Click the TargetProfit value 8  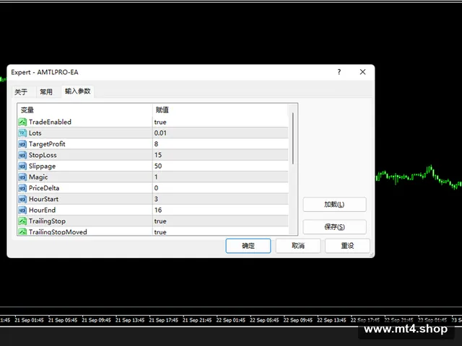156,144
